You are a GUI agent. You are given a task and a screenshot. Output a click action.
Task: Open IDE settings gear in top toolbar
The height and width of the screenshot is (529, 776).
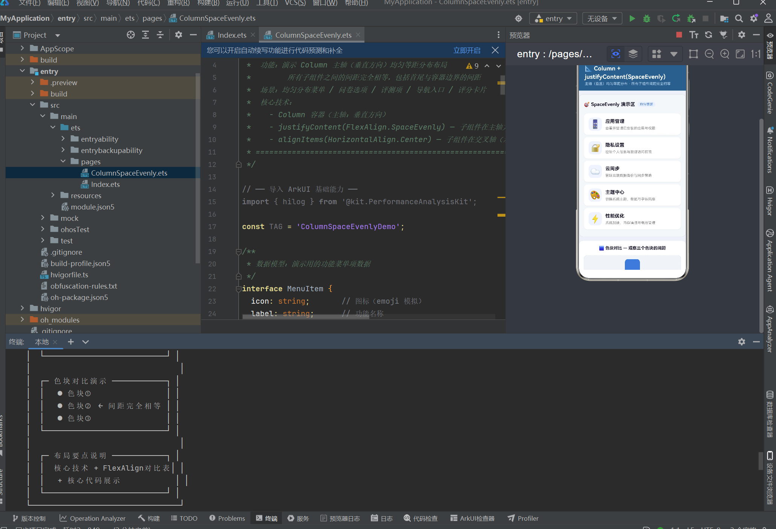point(754,18)
